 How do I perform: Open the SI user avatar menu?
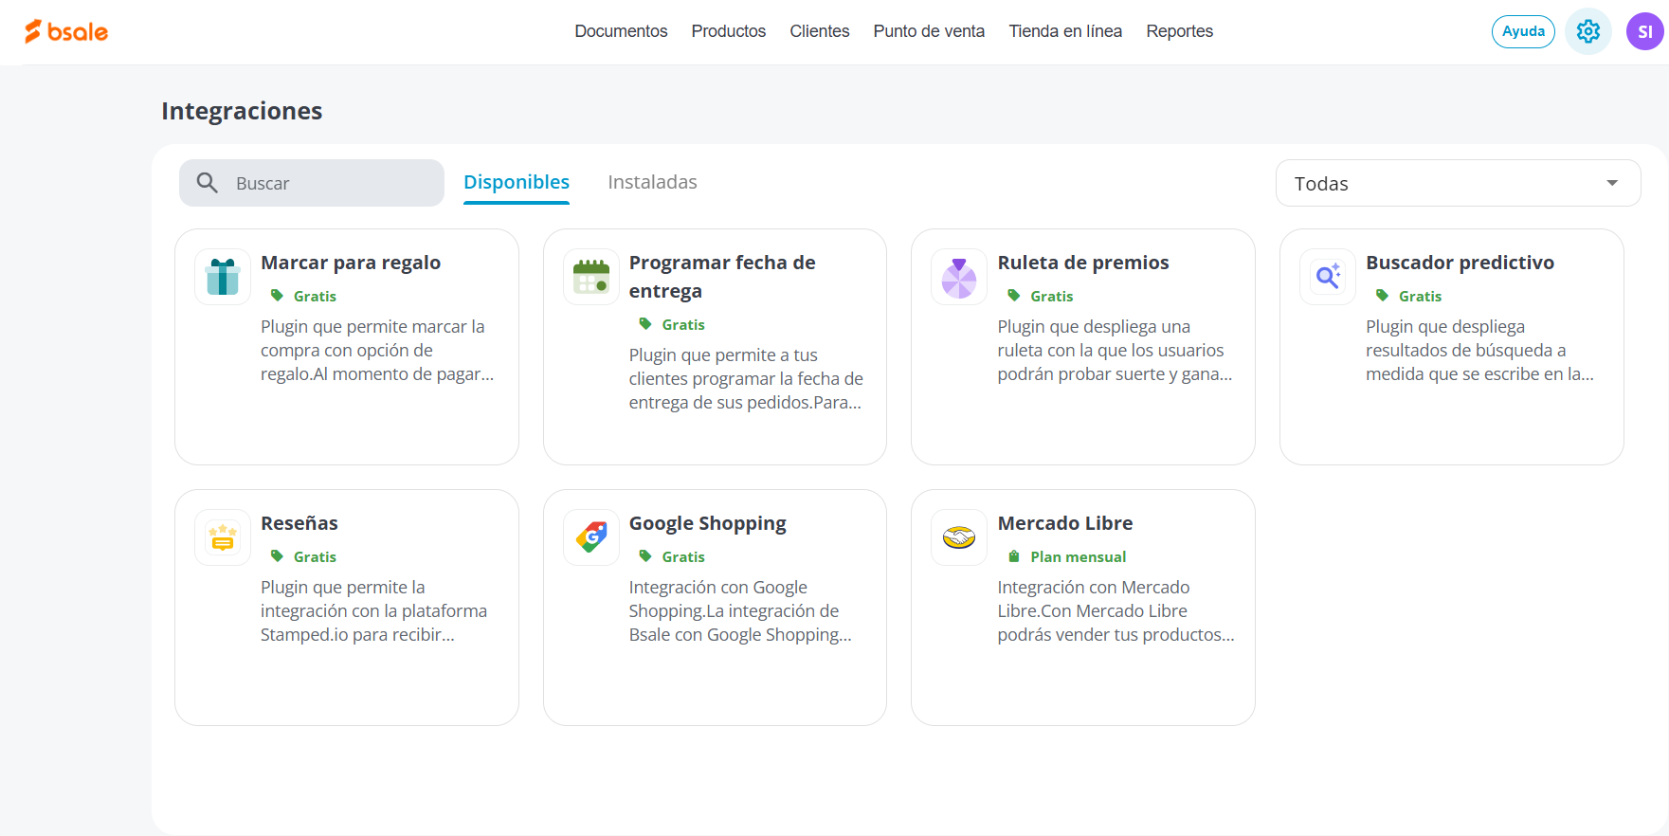tap(1645, 31)
